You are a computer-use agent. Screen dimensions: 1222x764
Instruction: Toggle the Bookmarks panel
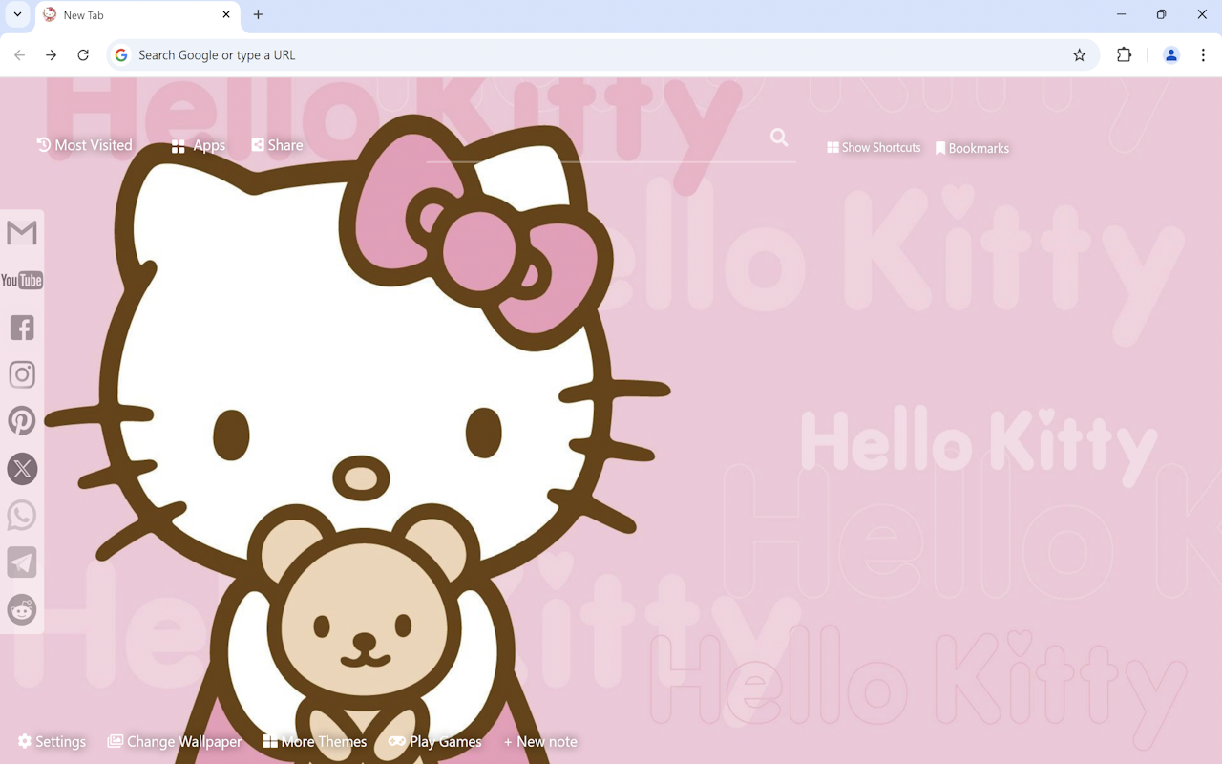(x=972, y=147)
